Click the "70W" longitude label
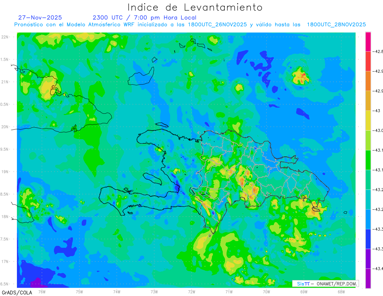The width and height of the screenshot is (383, 296). 267,292
